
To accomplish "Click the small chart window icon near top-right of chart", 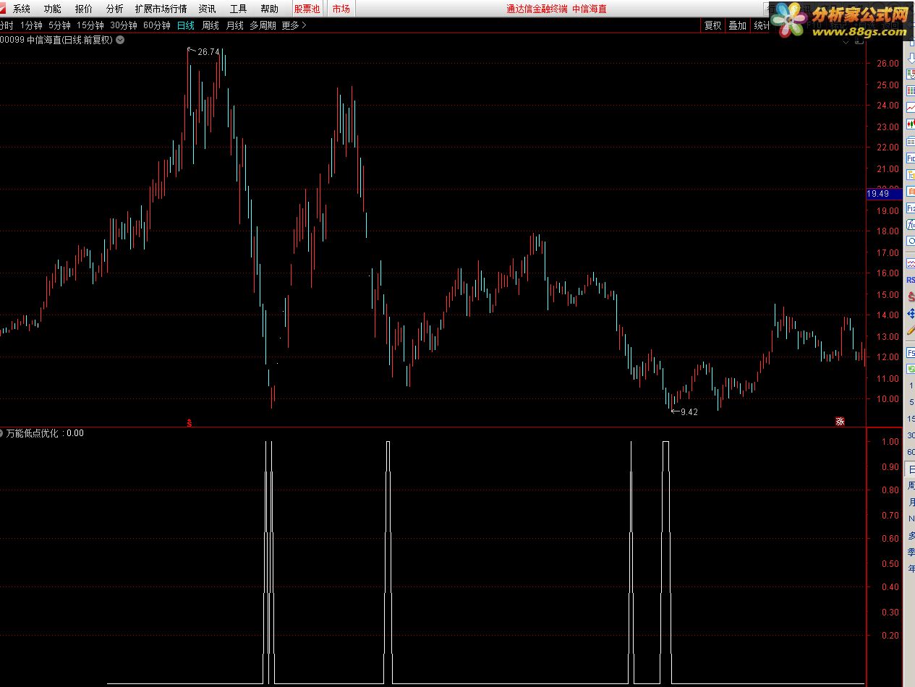I will [859, 40].
